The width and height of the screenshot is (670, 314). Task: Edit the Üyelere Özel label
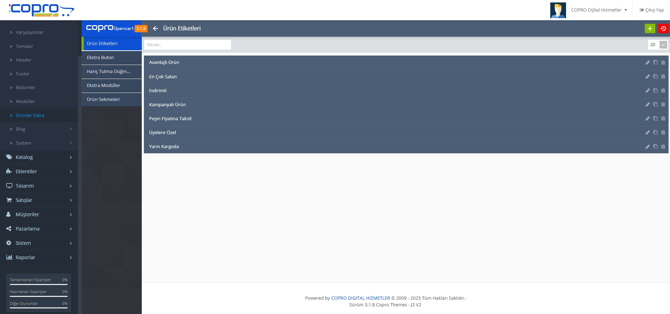pyautogui.click(x=647, y=133)
